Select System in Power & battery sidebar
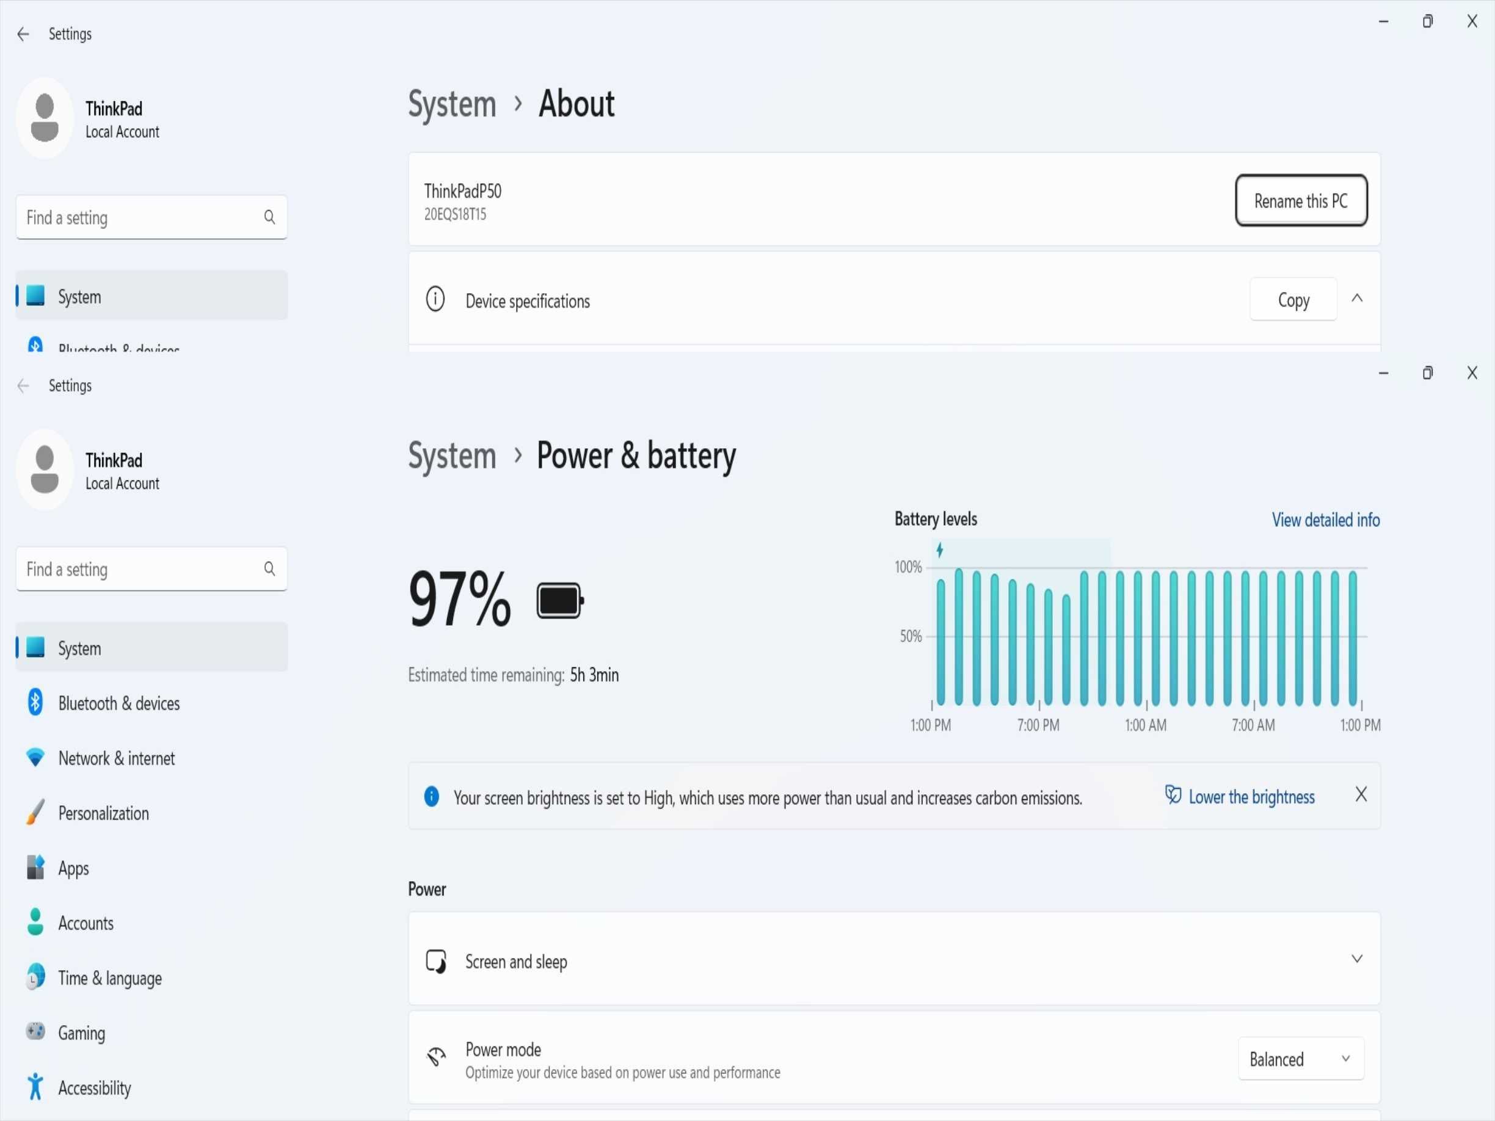The height and width of the screenshot is (1121, 1495). (x=151, y=648)
